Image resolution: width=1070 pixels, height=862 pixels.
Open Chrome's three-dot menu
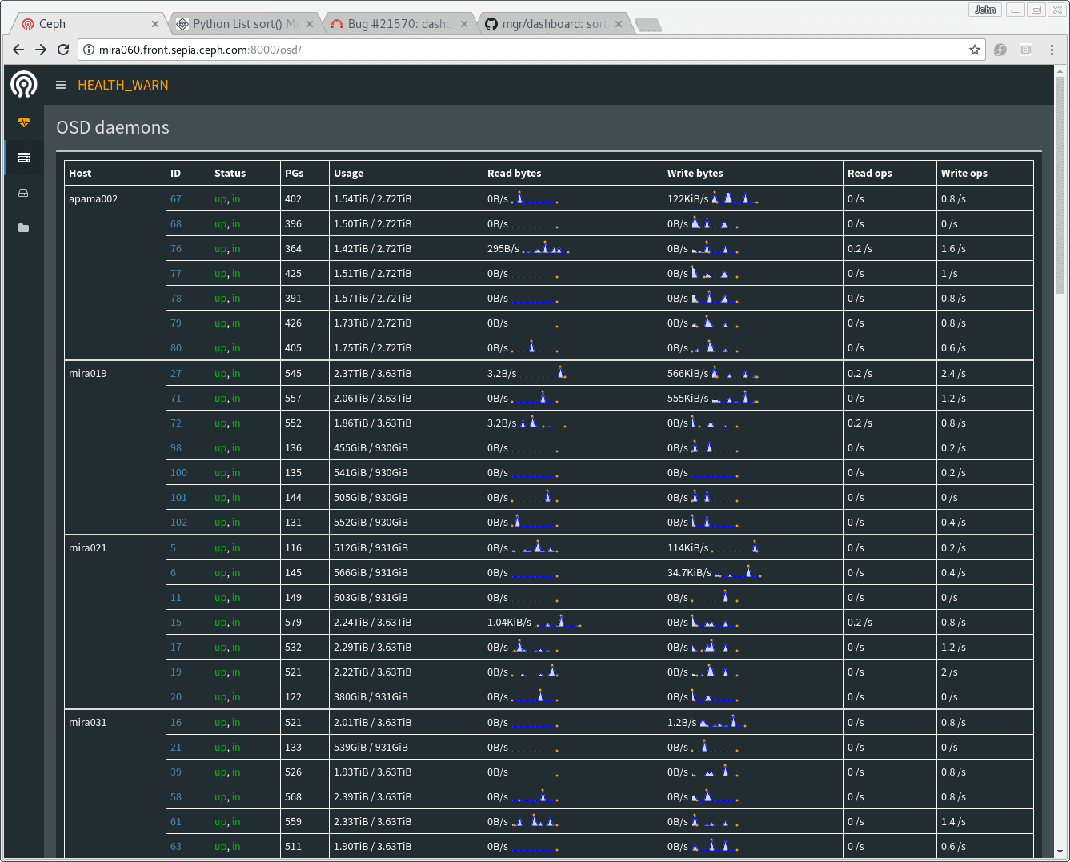[1052, 50]
